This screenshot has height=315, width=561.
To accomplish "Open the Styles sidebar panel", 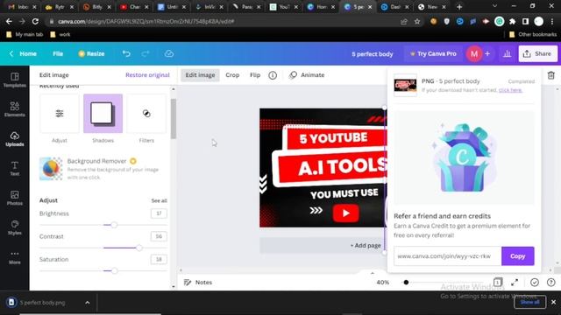I will (x=15, y=227).
